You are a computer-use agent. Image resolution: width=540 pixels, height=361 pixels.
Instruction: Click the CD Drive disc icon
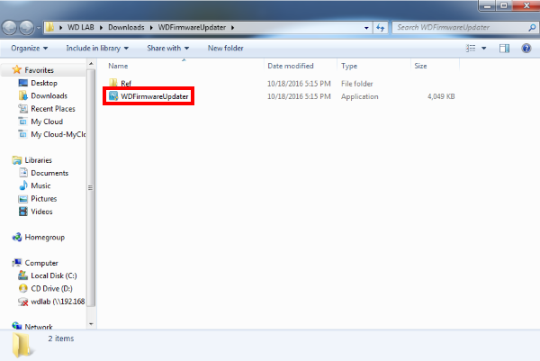click(x=23, y=288)
